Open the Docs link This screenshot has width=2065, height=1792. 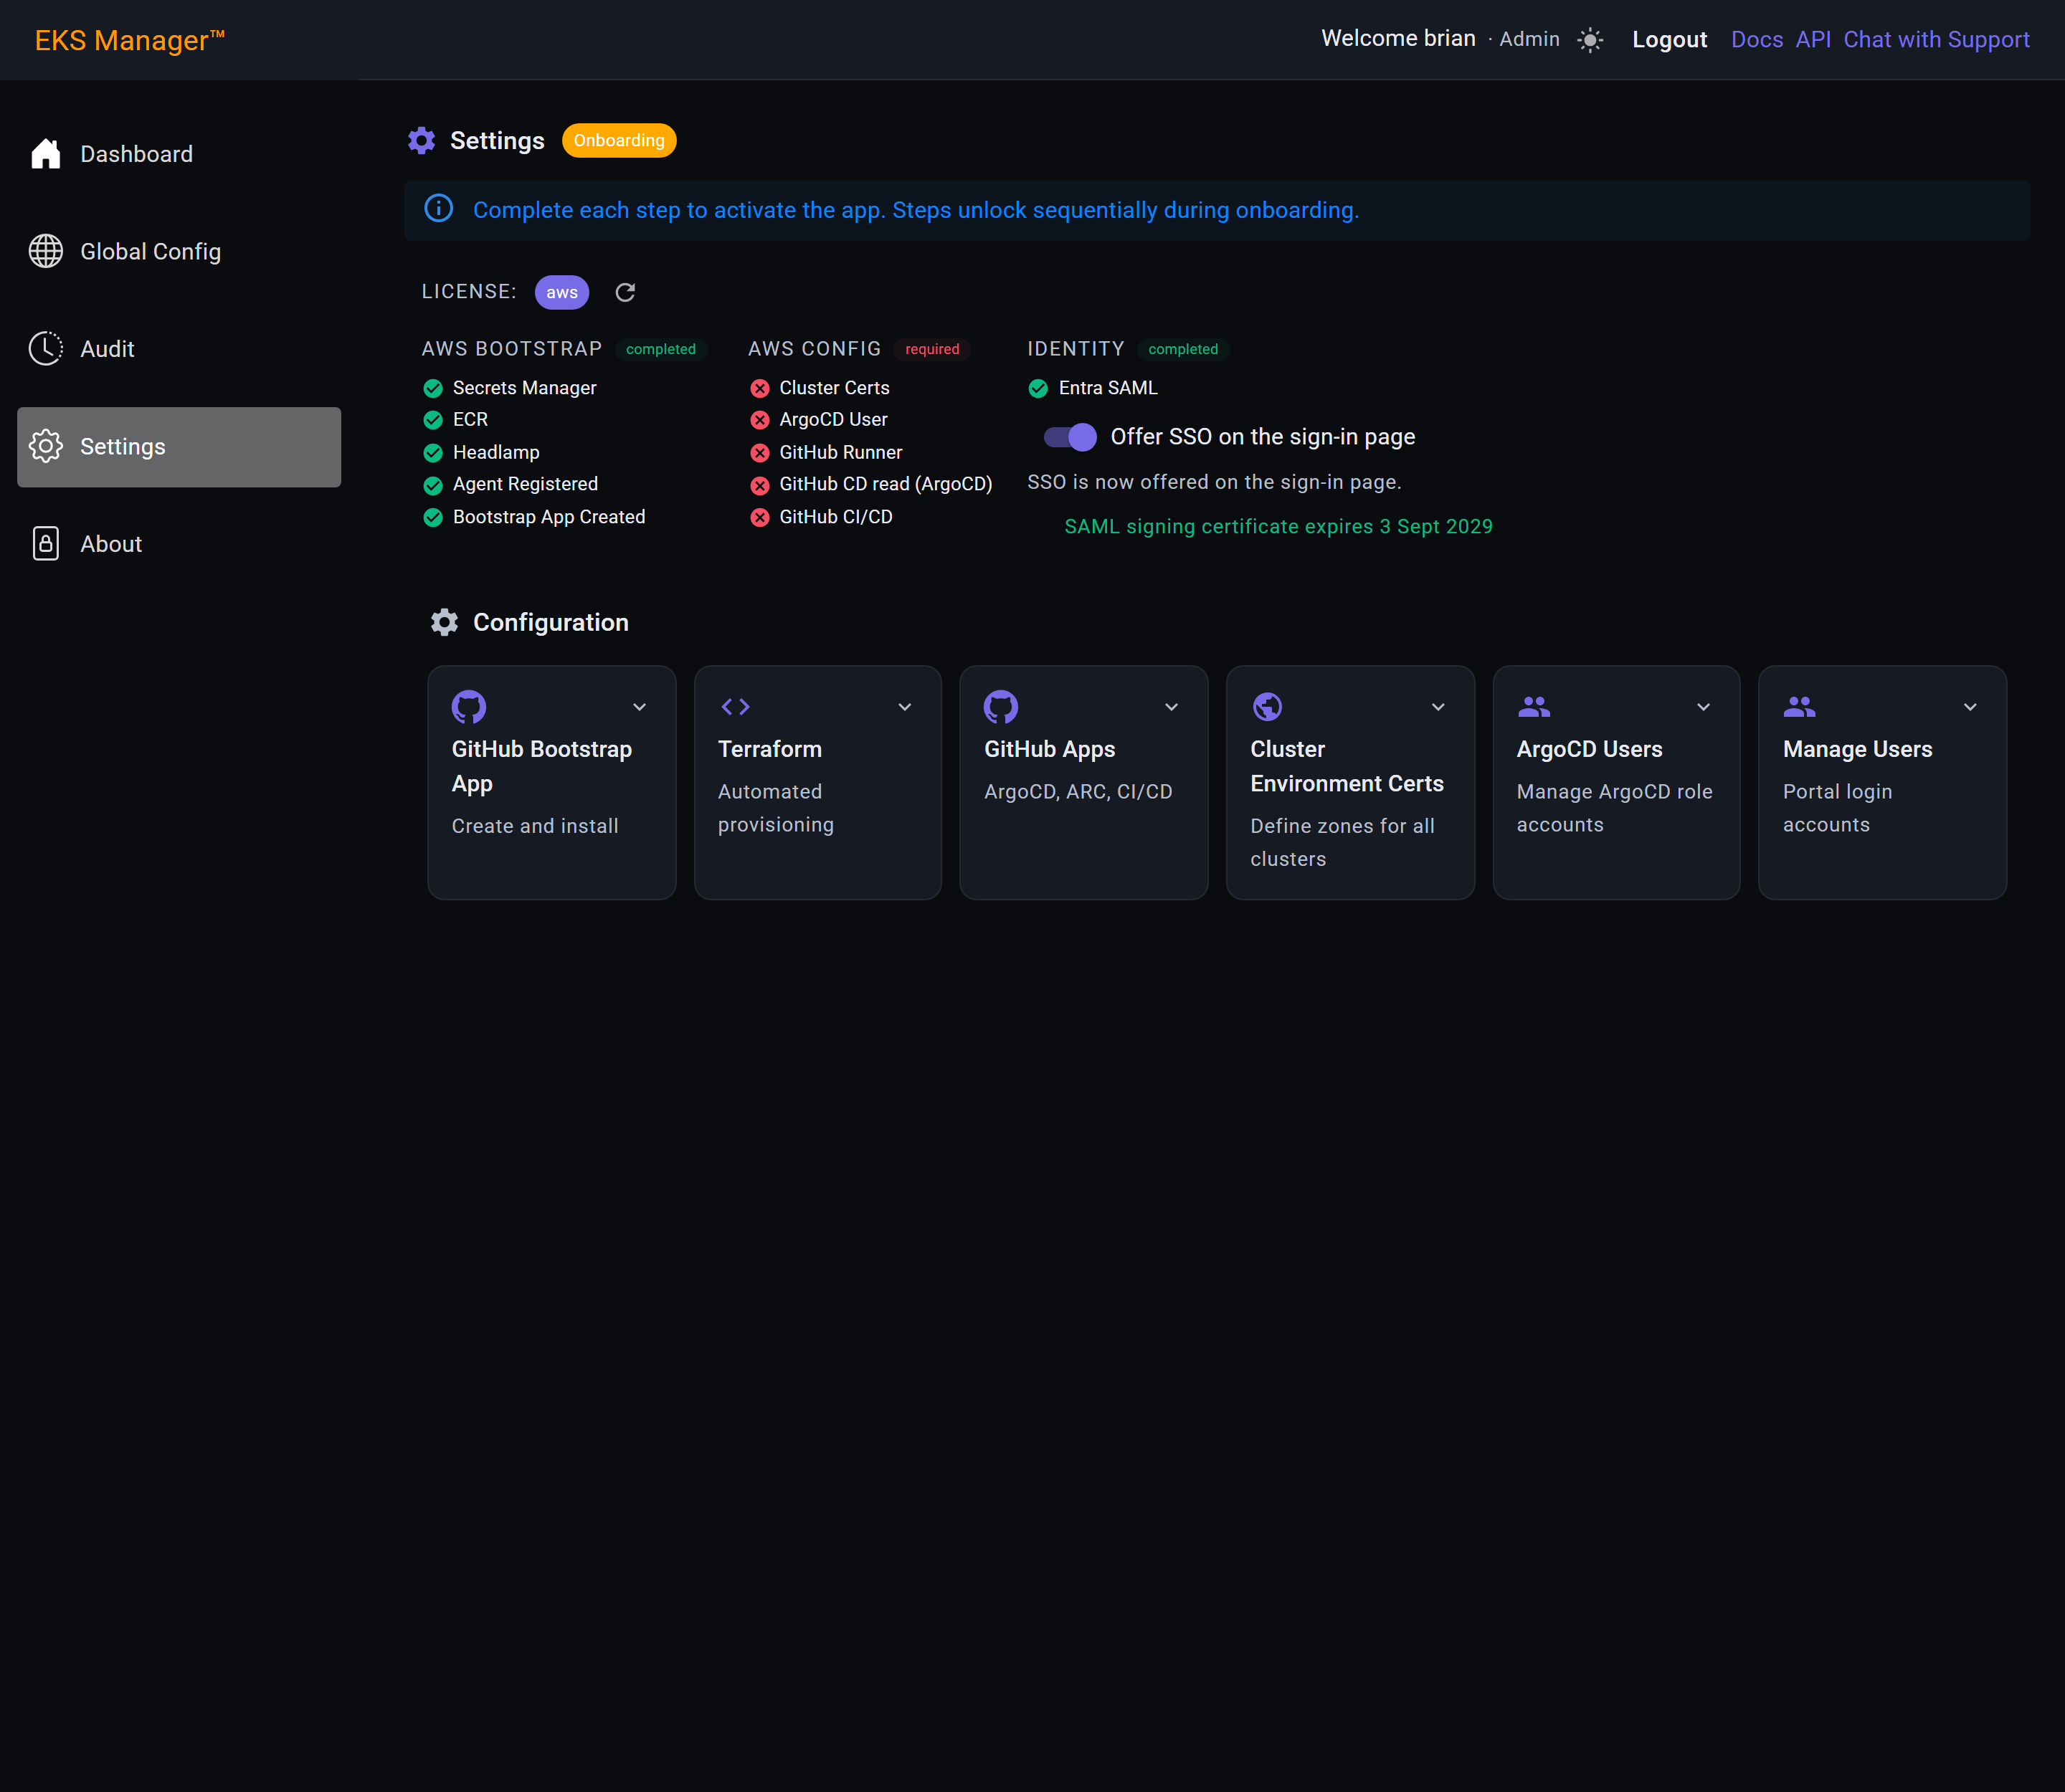1757,40
